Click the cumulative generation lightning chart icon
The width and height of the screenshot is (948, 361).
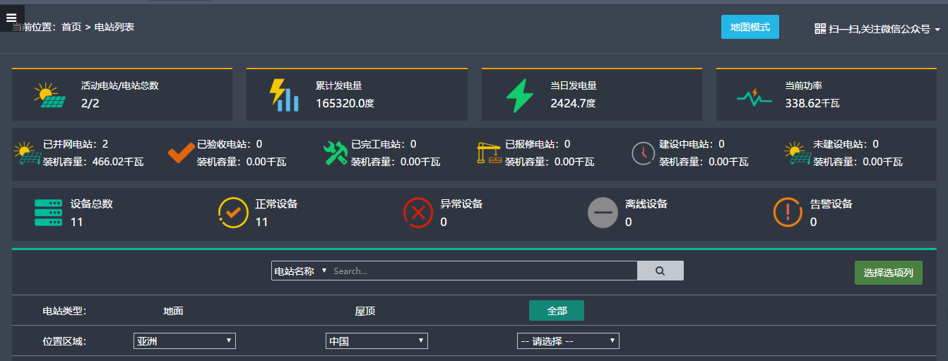tap(284, 95)
